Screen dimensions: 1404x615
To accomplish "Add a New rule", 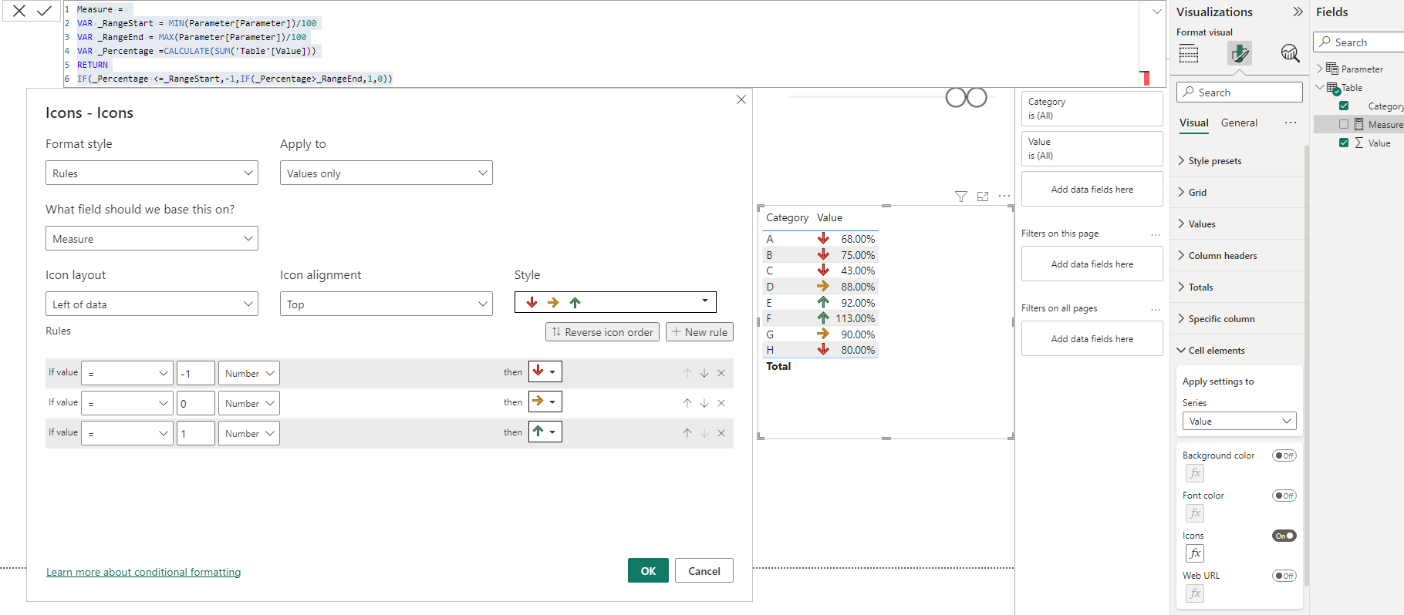I will (x=700, y=332).
